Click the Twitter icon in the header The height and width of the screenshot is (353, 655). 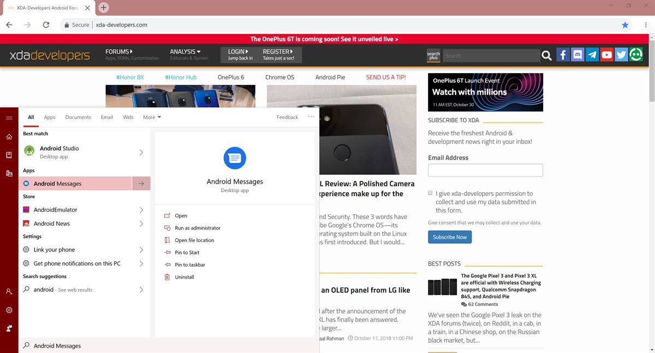pos(621,54)
